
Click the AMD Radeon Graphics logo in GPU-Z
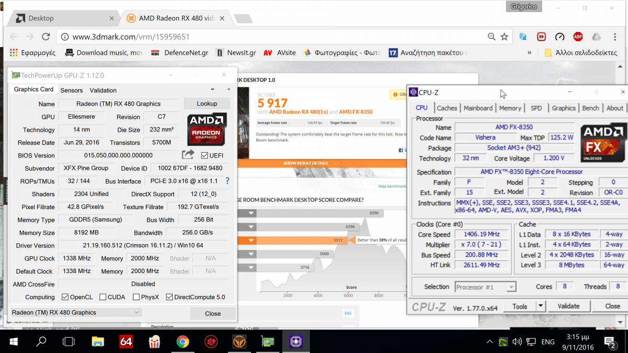207,129
